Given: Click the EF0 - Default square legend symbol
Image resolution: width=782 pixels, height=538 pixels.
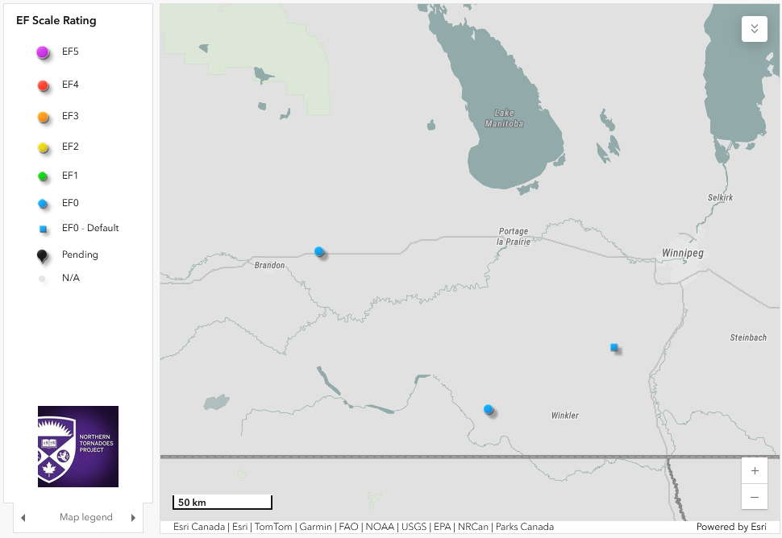Looking at the screenshot, I should click(43, 230).
